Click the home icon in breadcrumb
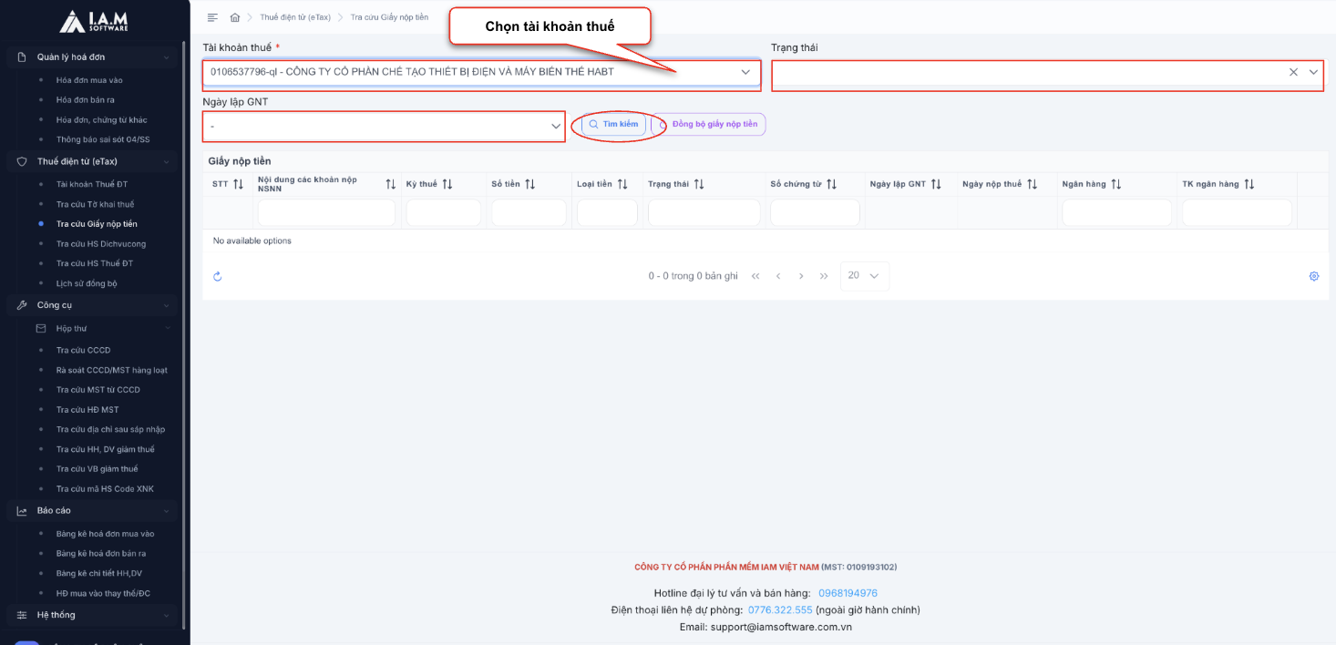Viewport: 1336px width, 645px height. [235, 17]
